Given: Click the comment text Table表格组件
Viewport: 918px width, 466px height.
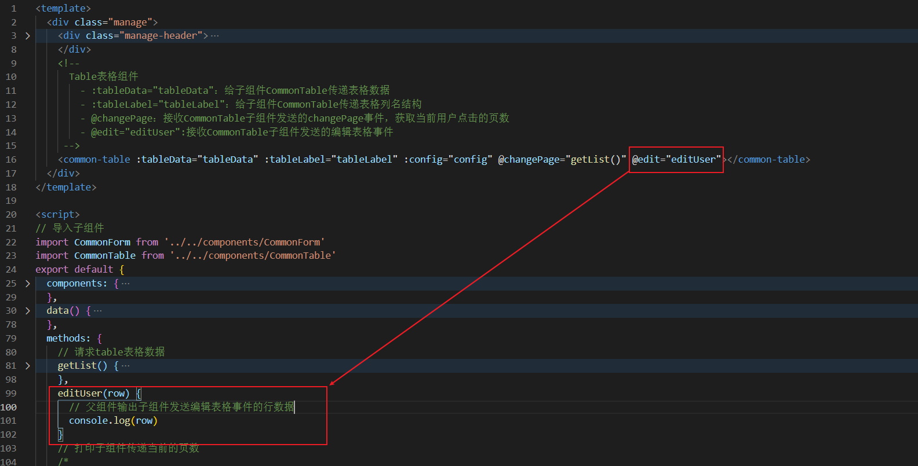Looking at the screenshot, I should click(x=104, y=76).
